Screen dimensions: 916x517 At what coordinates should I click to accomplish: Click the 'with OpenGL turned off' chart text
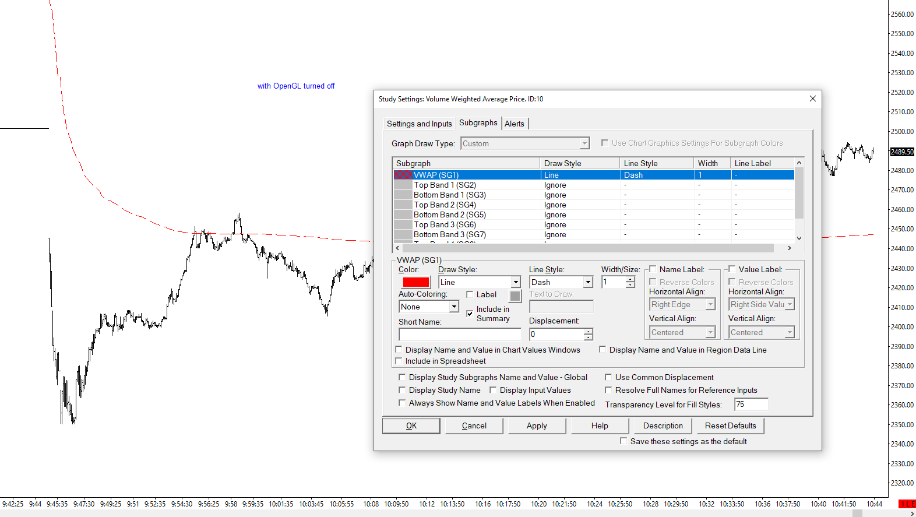click(296, 86)
